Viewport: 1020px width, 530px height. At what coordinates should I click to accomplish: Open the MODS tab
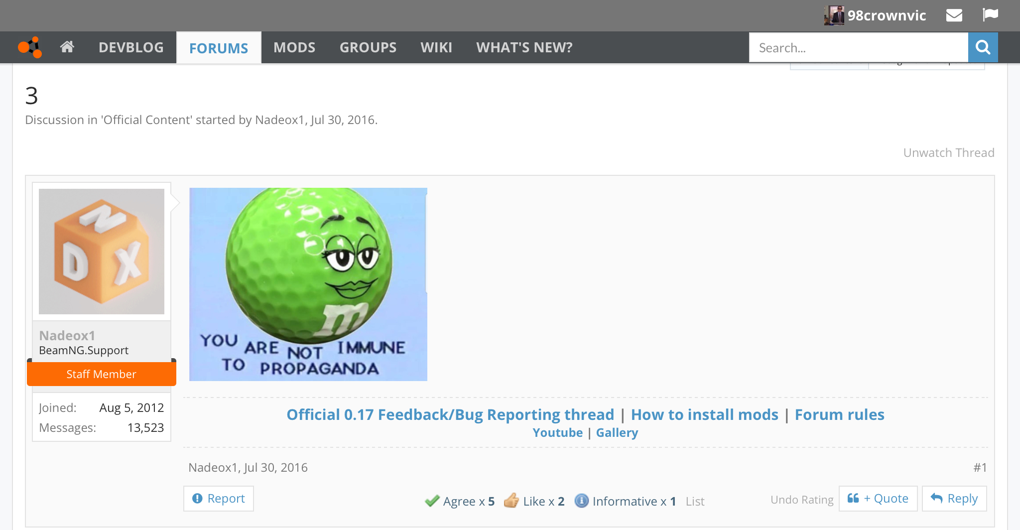point(294,47)
